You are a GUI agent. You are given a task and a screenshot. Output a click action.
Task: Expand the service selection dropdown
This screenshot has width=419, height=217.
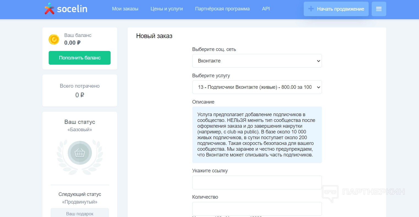click(257, 87)
